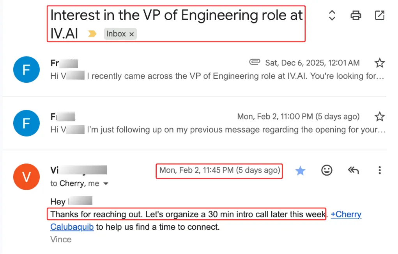This screenshot has width=398, height=254.
Task: Open conversation in a new window
Action: tap(379, 16)
